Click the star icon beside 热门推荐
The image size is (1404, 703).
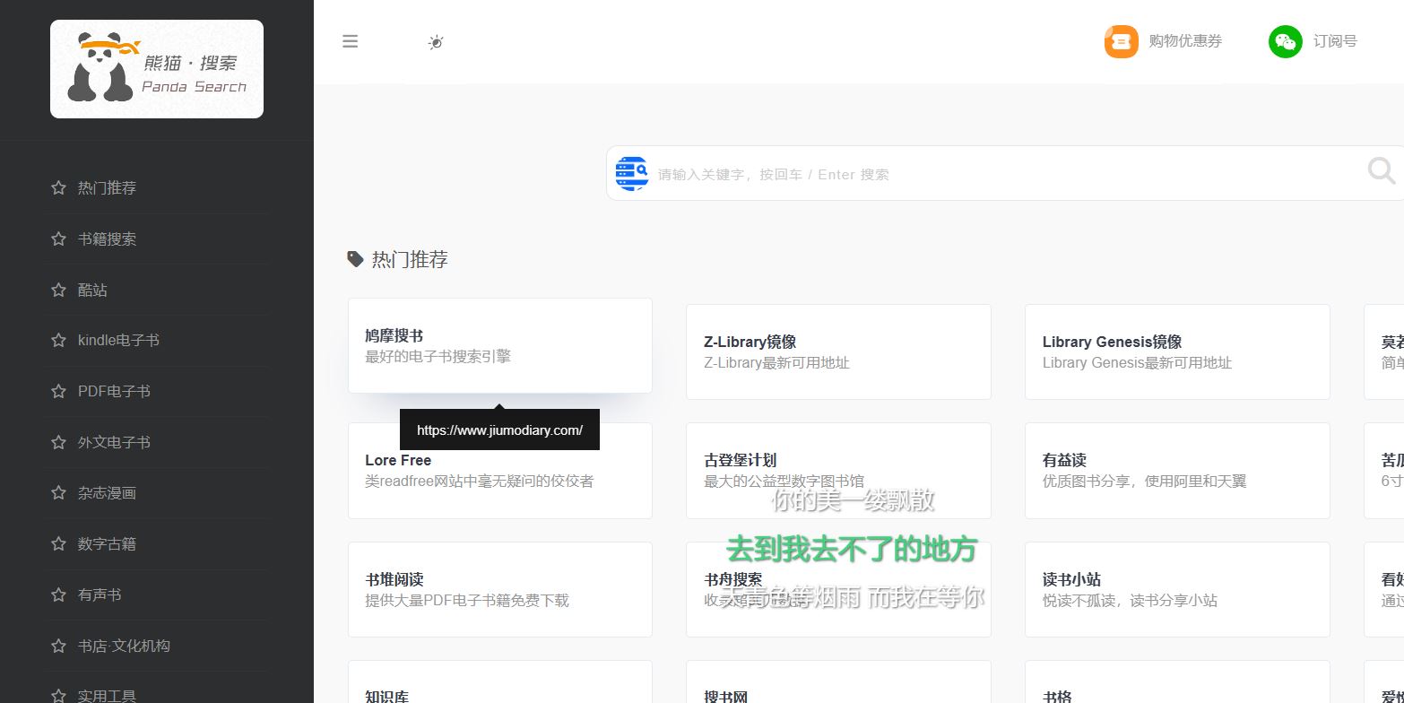[x=59, y=187]
